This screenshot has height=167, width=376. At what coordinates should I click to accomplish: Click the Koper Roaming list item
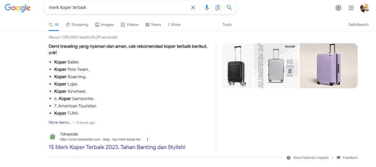pos(70,77)
